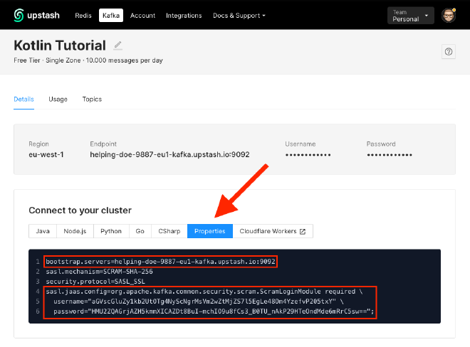The height and width of the screenshot is (347, 470).
Task: Open the help question mark icon
Action: [x=448, y=51]
